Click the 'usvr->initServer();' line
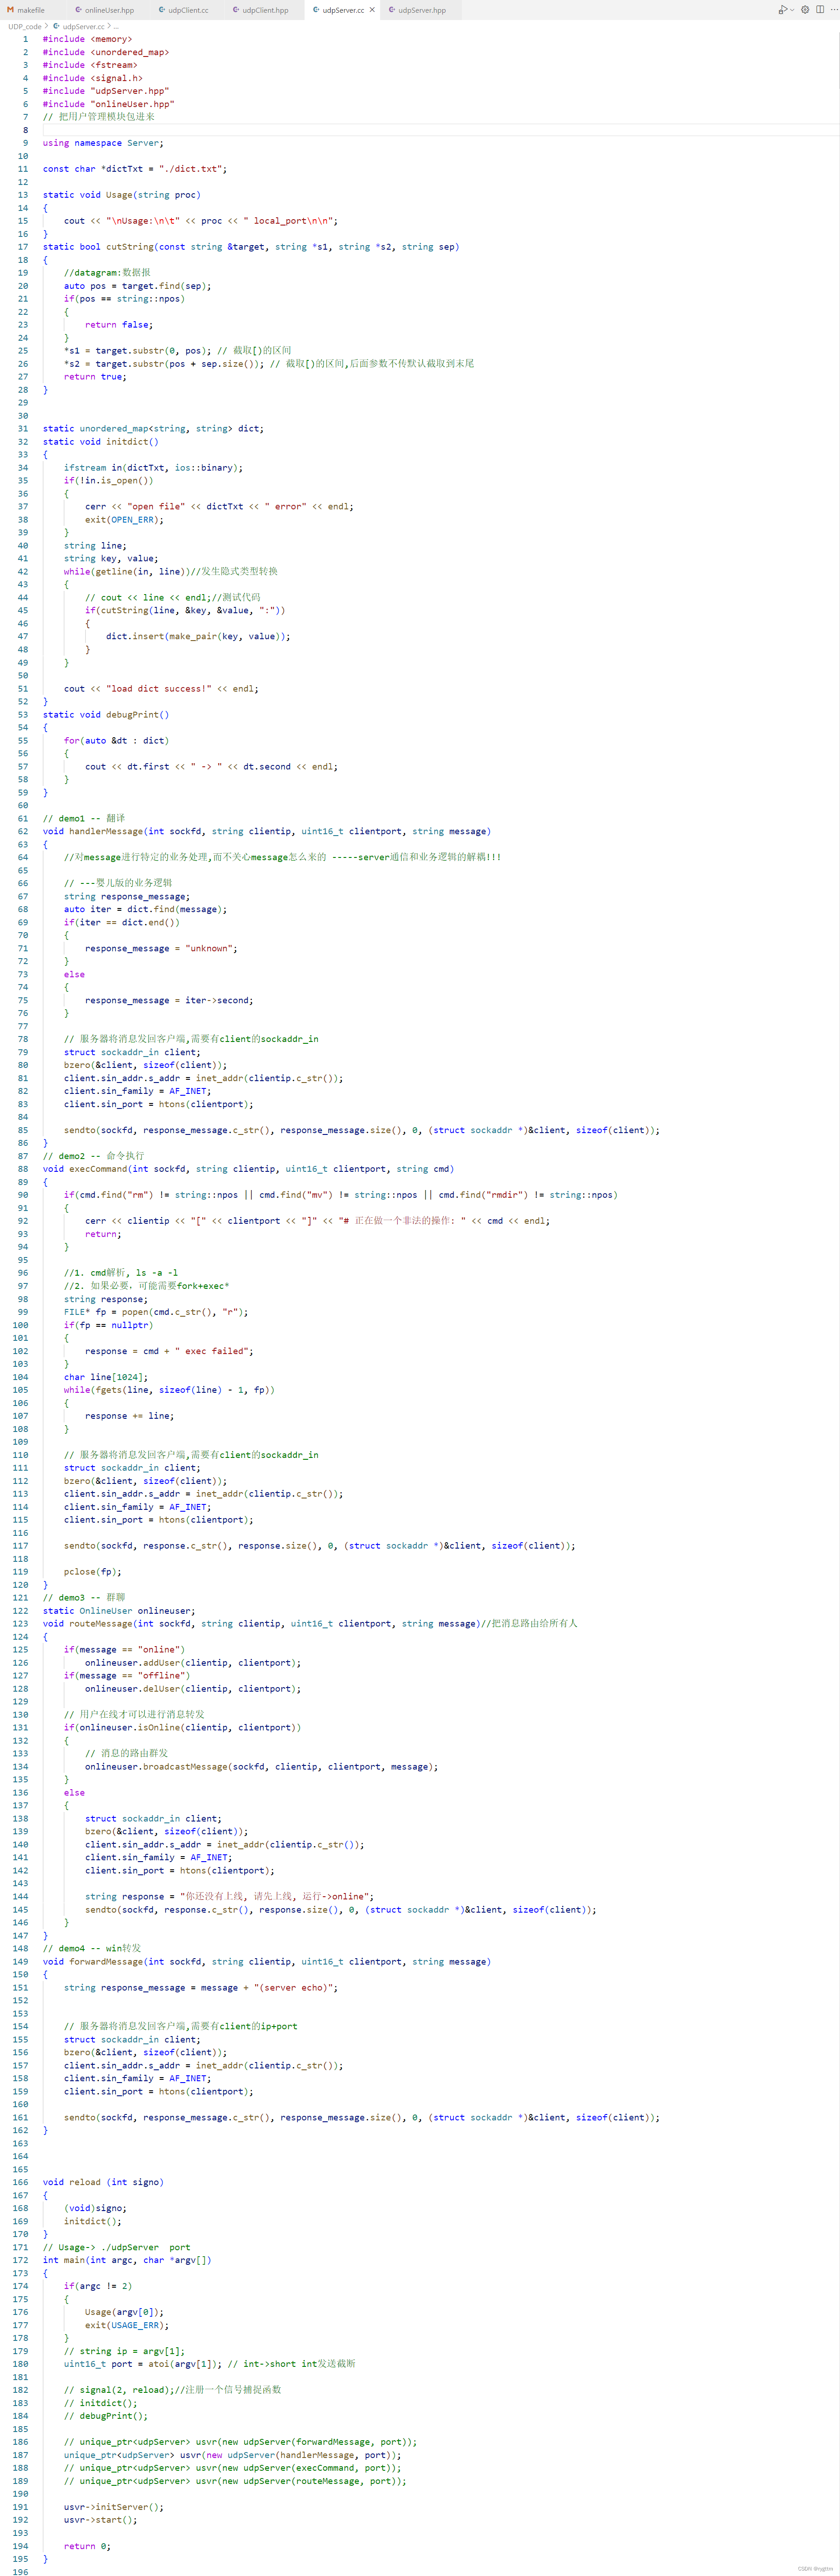 114,2507
